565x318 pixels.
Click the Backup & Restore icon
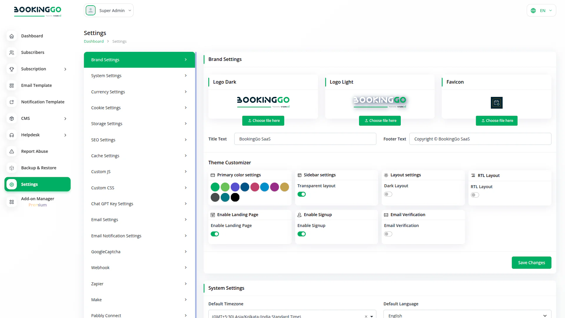[12, 168]
